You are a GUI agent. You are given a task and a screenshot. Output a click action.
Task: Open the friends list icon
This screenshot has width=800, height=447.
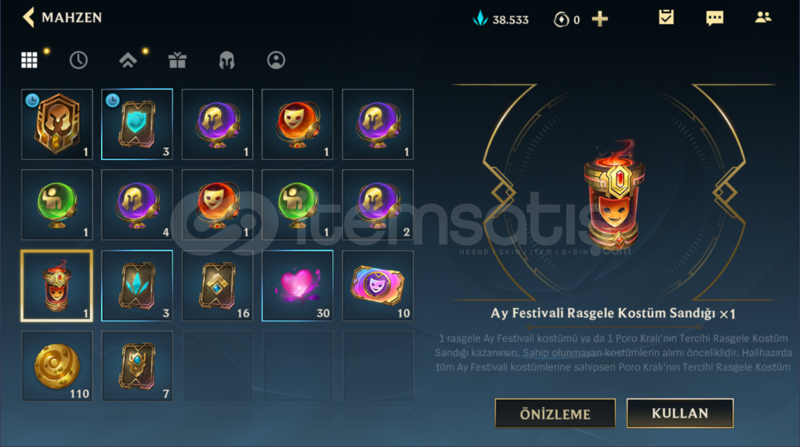click(764, 18)
